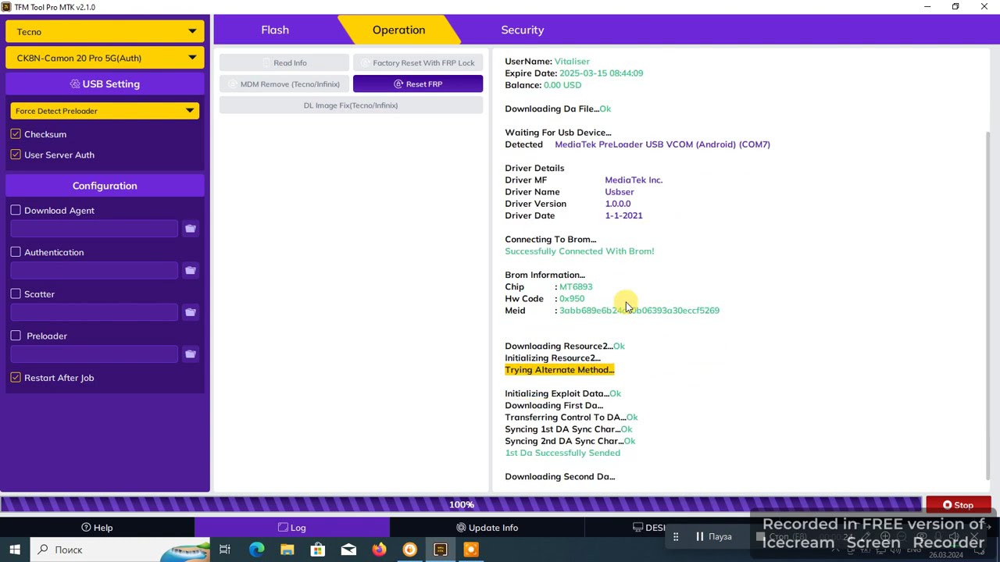
Task: Click the TFM Tool title bar logo
Action: (7, 7)
